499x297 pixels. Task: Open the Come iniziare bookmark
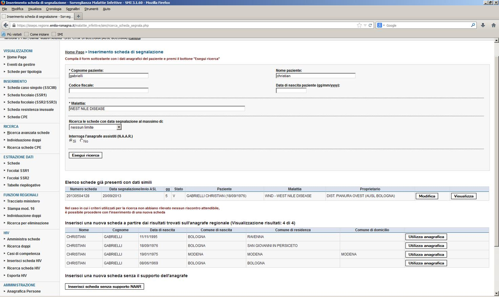point(37,34)
